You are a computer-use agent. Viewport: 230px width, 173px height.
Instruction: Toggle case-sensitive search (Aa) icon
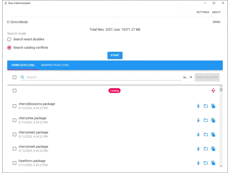(x=185, y=77)
